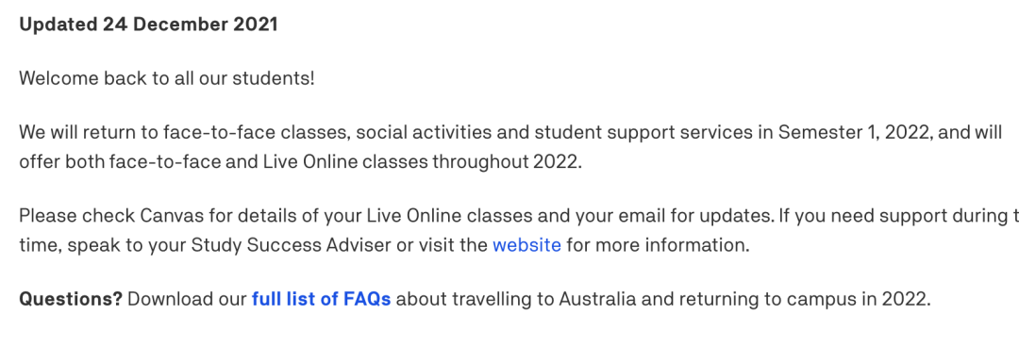Click the text "offer both face-to-face"

(120, 161)
